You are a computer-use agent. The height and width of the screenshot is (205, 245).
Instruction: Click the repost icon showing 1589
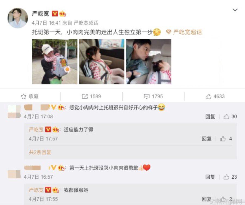click(85, 96)
